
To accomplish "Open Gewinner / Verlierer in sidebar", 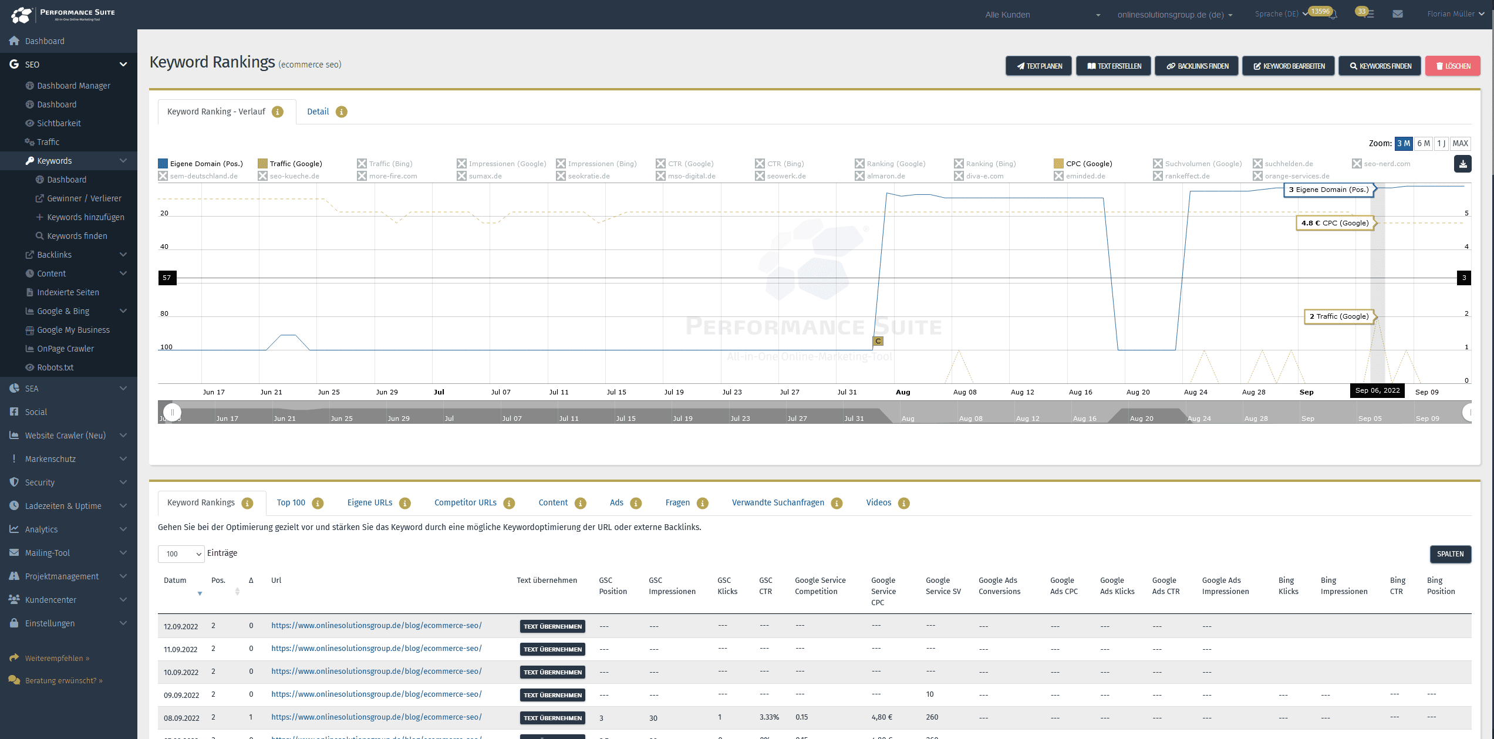I will tap(84, 198).
